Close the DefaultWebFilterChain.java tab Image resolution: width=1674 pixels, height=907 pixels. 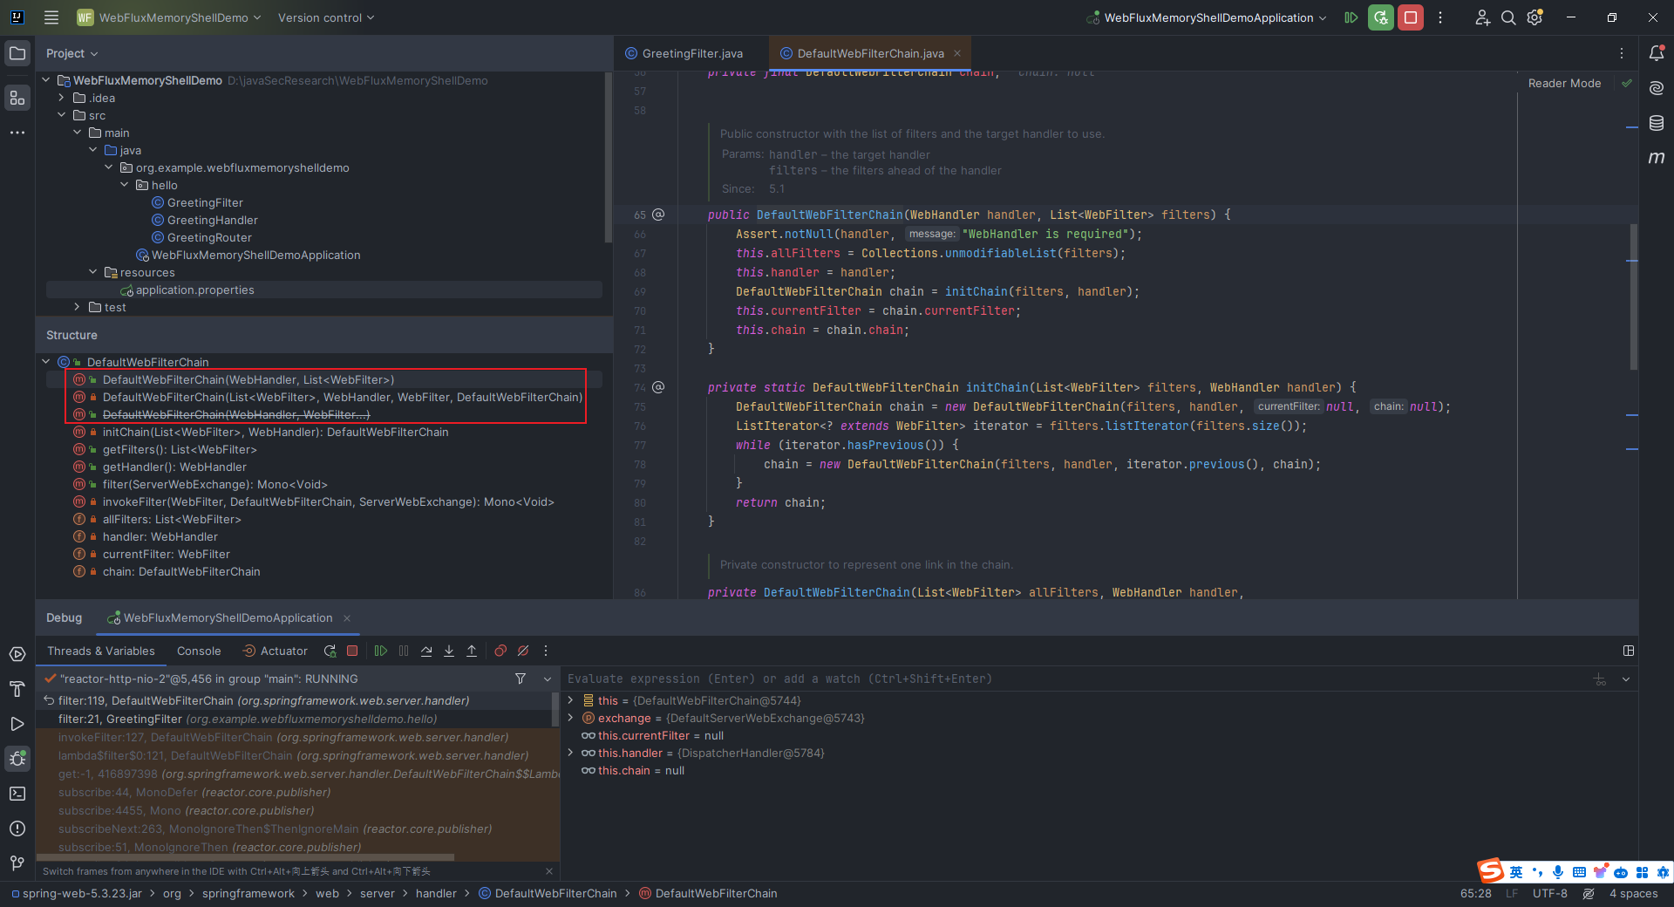(x=957, y=53)
